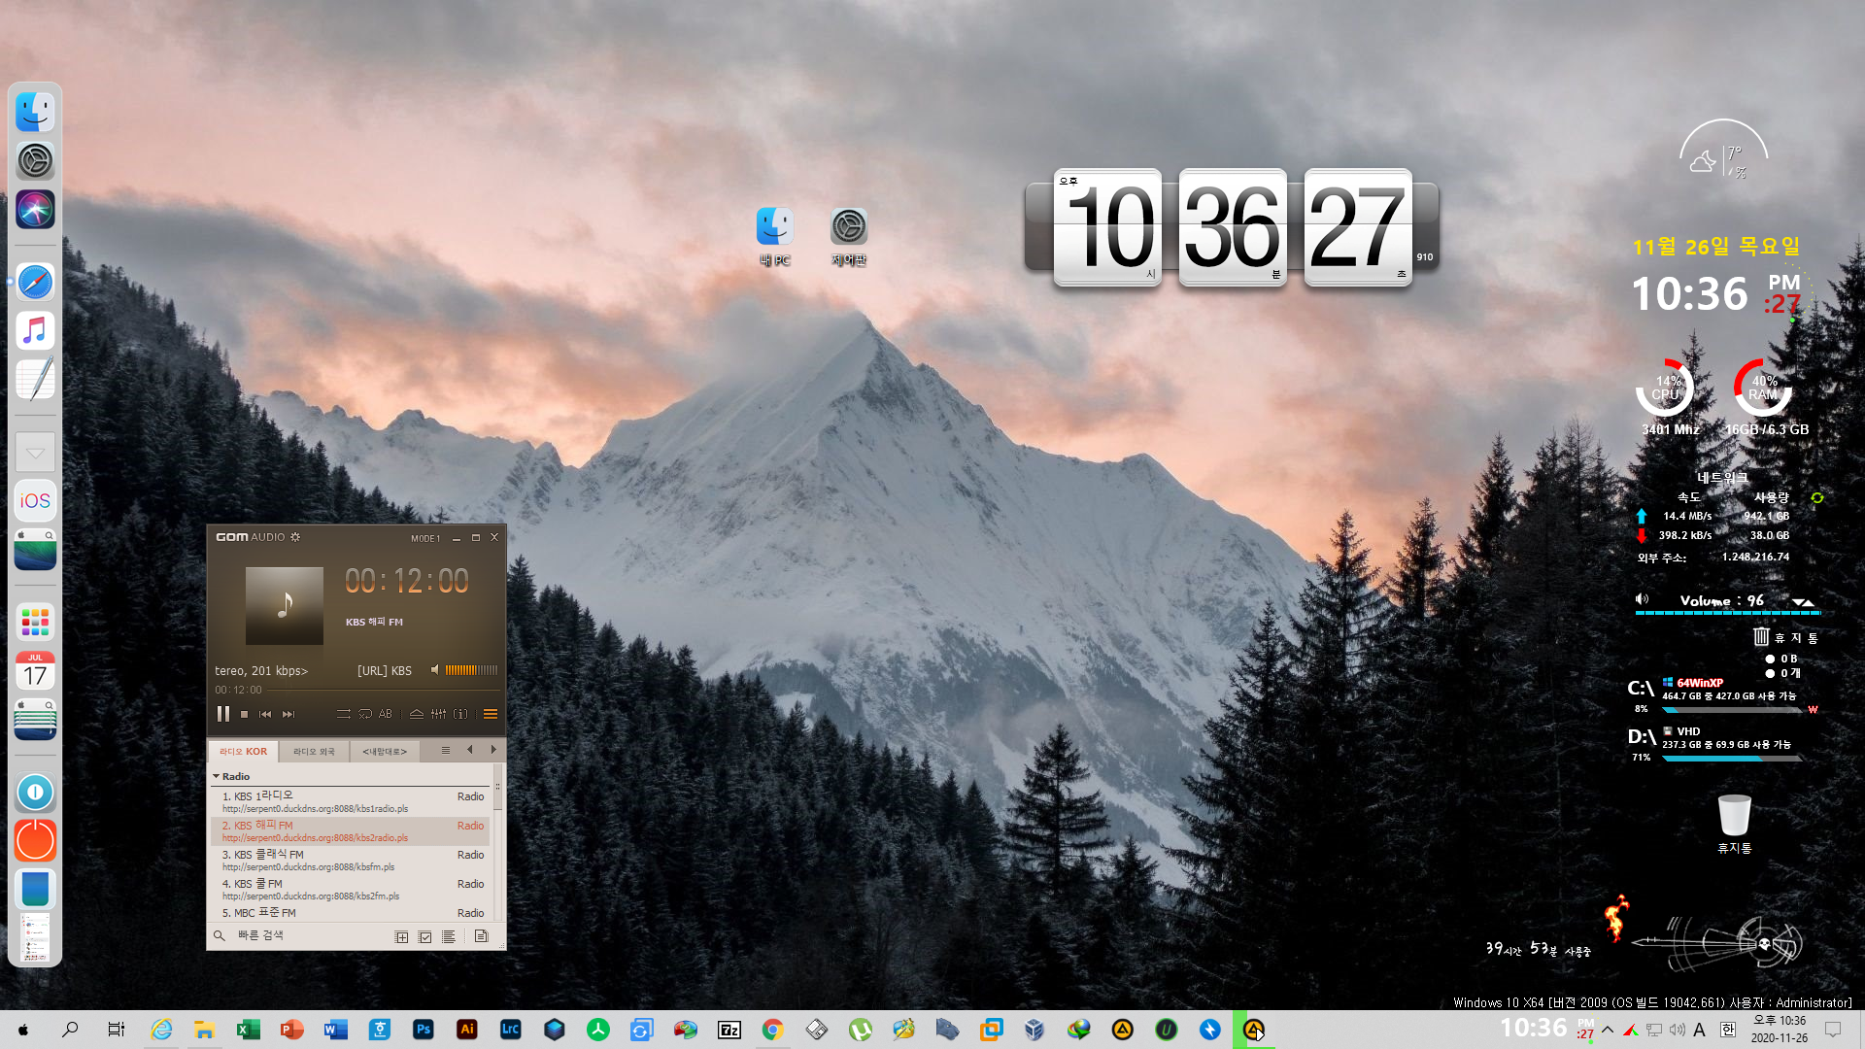
Task: Adjust GOM Audio volume bar
Action: (x=471, y=670)
